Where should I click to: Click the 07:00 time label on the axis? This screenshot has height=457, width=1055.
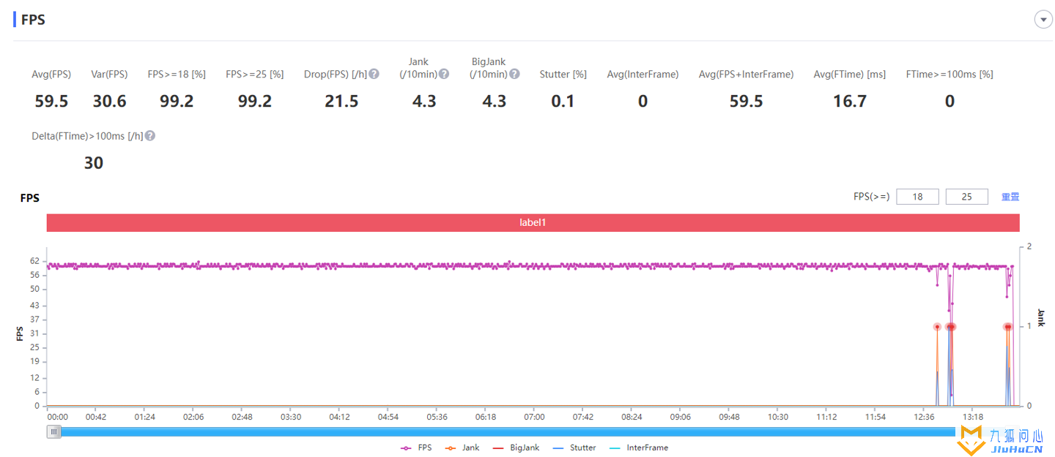tap(534, 417)
